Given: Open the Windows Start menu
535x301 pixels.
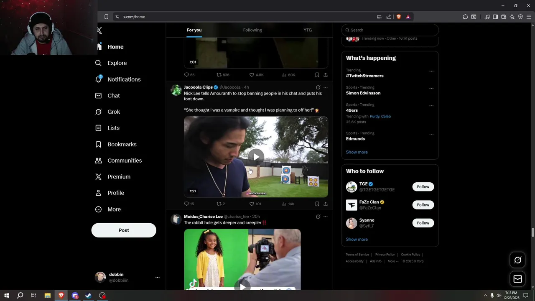Looking at the screenshot, I should (x=6, y=296).
